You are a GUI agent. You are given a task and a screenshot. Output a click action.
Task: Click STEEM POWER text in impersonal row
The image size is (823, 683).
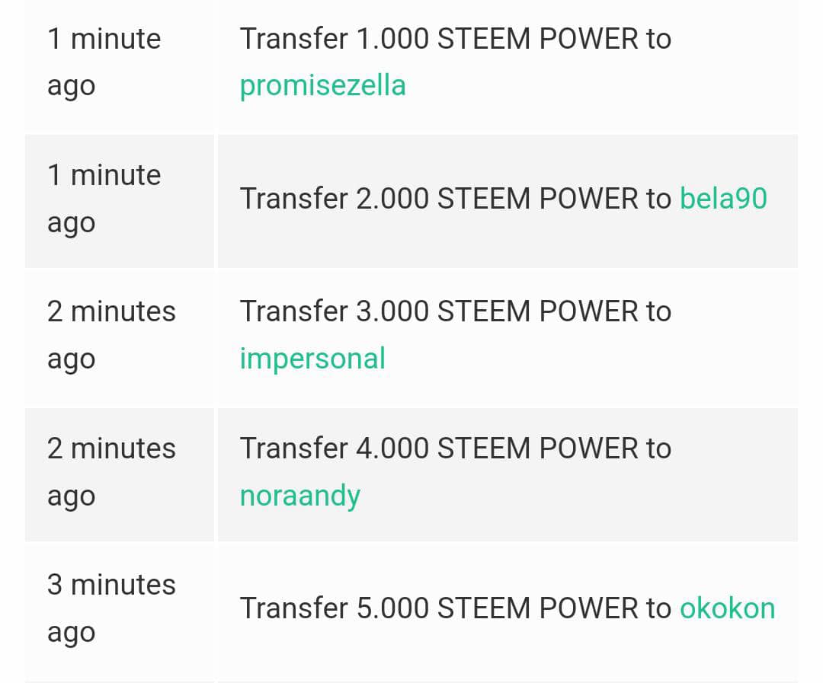pos(539,311)
